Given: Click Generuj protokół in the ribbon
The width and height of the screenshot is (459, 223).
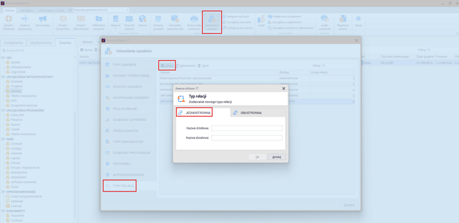Looking at the screenshot, I should click(158, 22).
